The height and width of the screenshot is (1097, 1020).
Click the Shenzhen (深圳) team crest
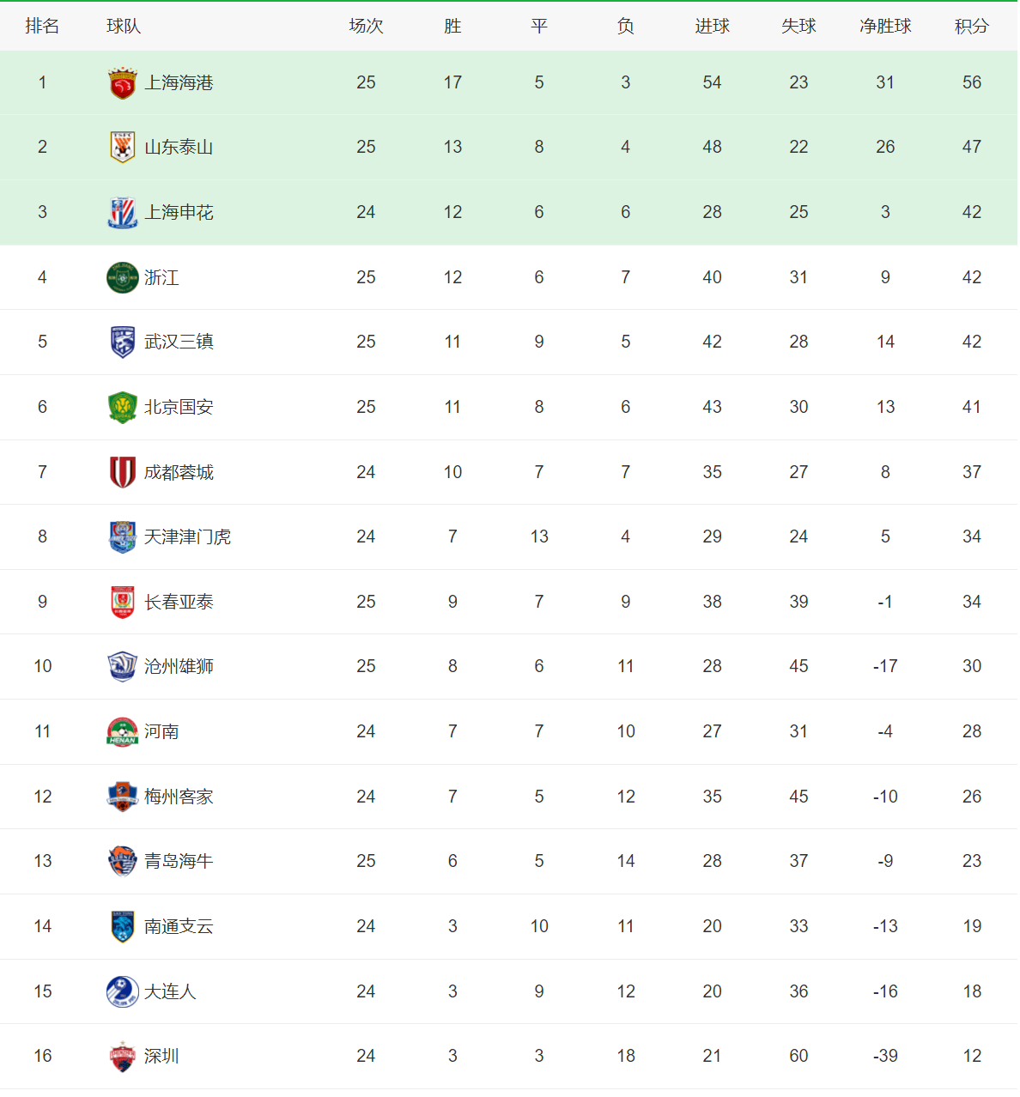point(123,1057)
